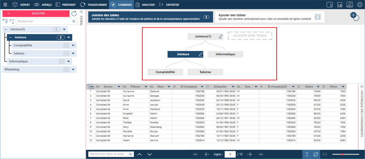This screenshot has width=365, height=159.
Task: Collapse the Jointure(1) tree node
Action: coord(6,29)
